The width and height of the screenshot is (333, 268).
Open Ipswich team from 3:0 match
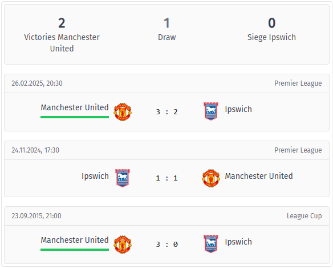(238, 242)
